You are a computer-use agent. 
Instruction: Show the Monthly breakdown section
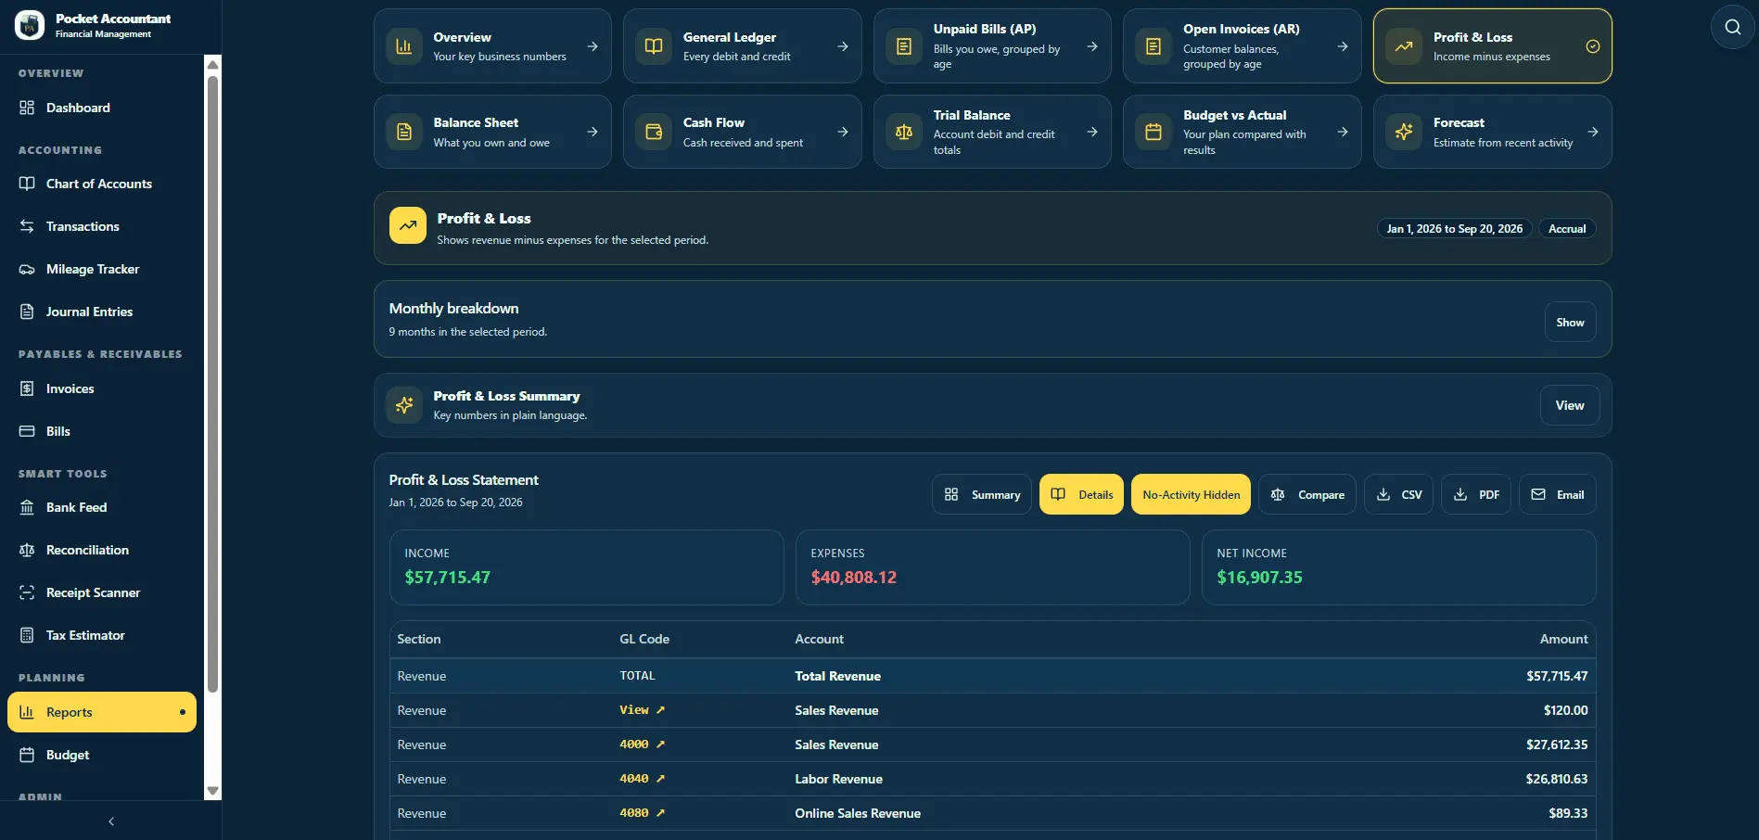1570,322
